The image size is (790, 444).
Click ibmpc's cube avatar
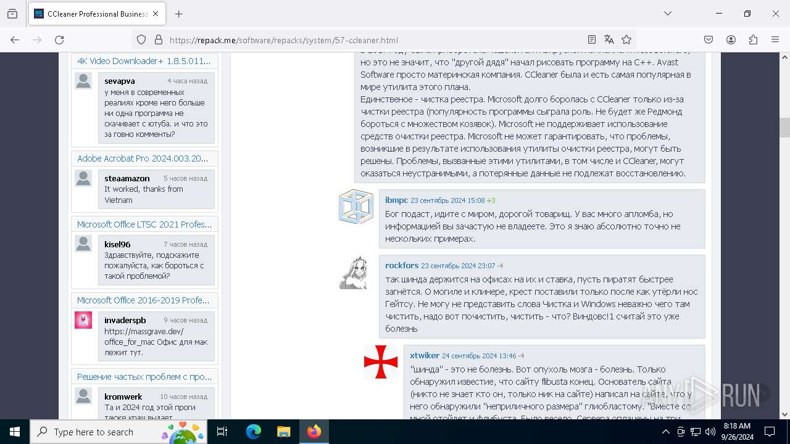[356, 207]
